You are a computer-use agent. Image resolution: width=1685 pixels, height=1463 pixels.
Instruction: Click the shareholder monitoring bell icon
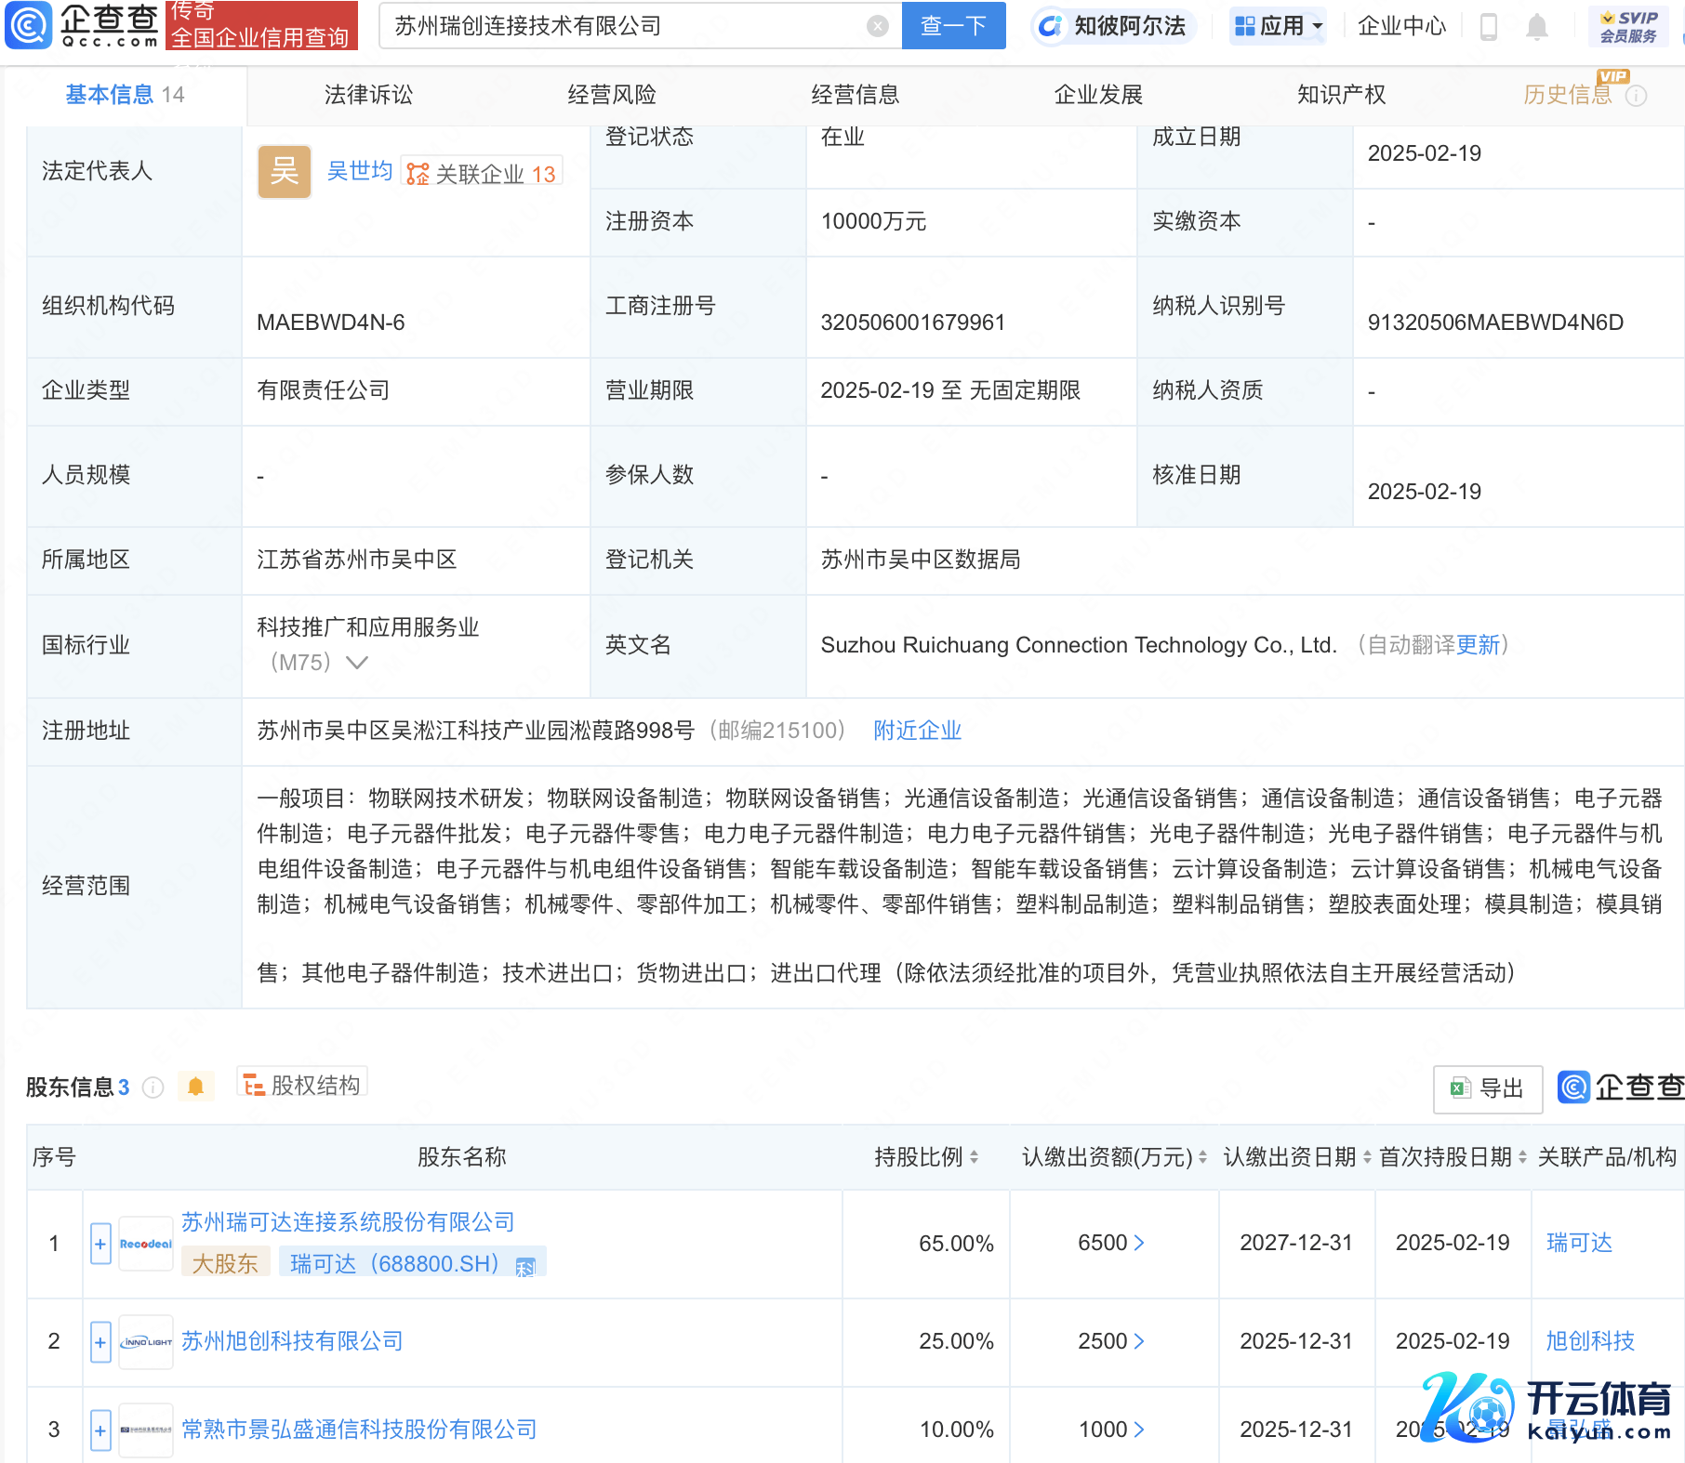195,1087
